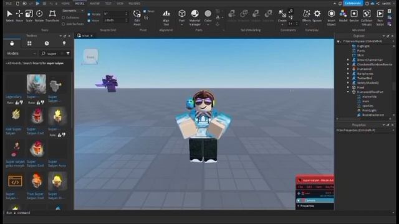Screen dimensions: 399x224
Task: Switch to the HOME ribbon tab
Action: click(x=65, y=4)
